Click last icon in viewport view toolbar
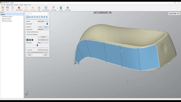This screenshot has width=181, height=102. pyautogui.click(x=111, y=12)
